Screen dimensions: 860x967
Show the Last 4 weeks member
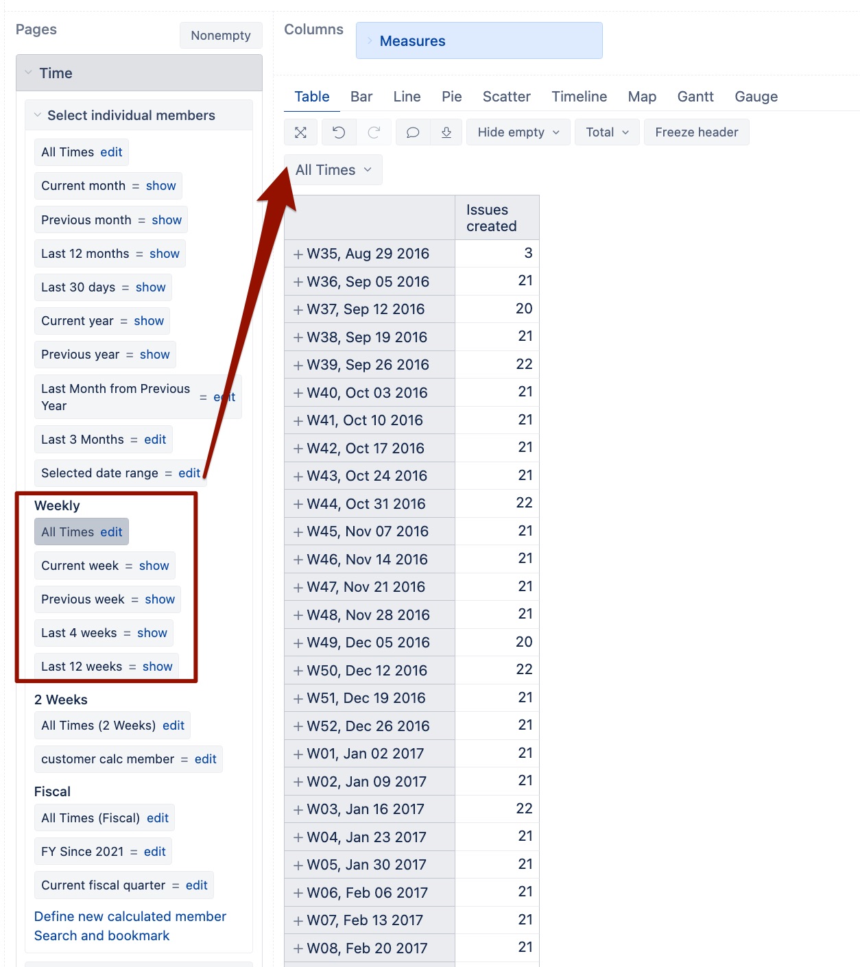[x=152, y=633]
